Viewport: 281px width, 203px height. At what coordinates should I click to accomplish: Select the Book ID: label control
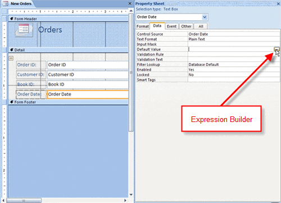(31, 84)
